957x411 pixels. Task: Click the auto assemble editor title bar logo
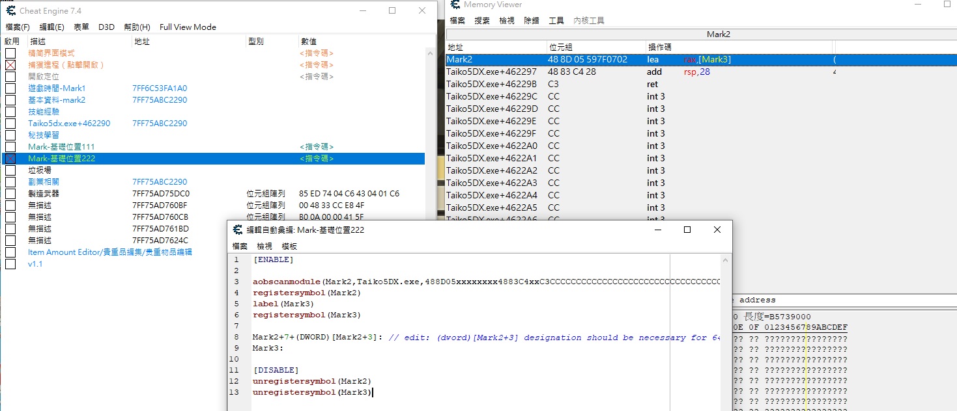click(x=238, y=230)
